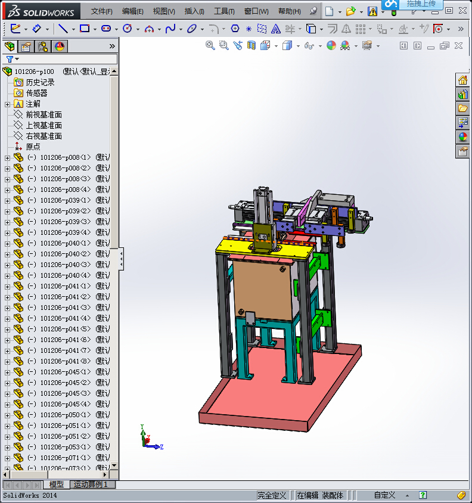The image size is (472, 503).
Task: Click the feature tree horizontal scrollbar
Action: (56, 474)
